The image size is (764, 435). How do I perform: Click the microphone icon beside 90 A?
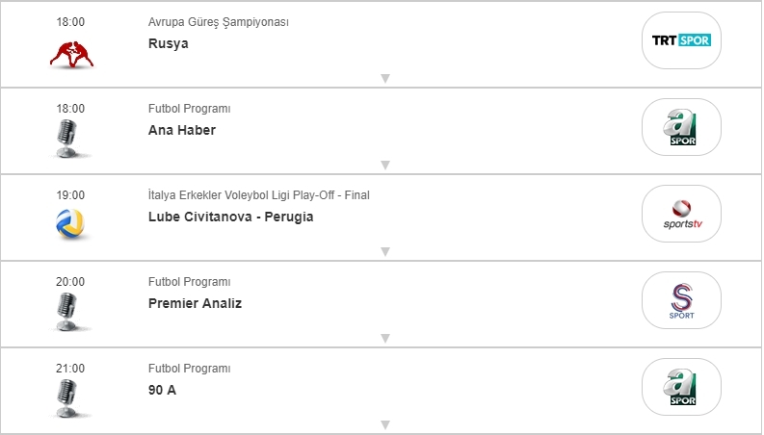67,397
